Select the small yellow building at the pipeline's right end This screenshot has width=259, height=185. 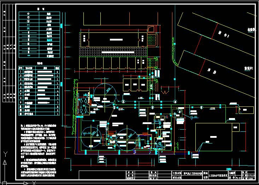[246, 110]
